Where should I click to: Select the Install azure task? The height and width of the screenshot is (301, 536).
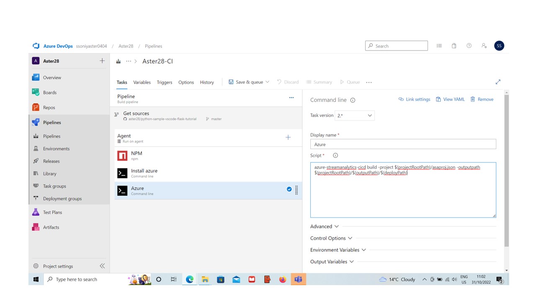pos(208,173)
